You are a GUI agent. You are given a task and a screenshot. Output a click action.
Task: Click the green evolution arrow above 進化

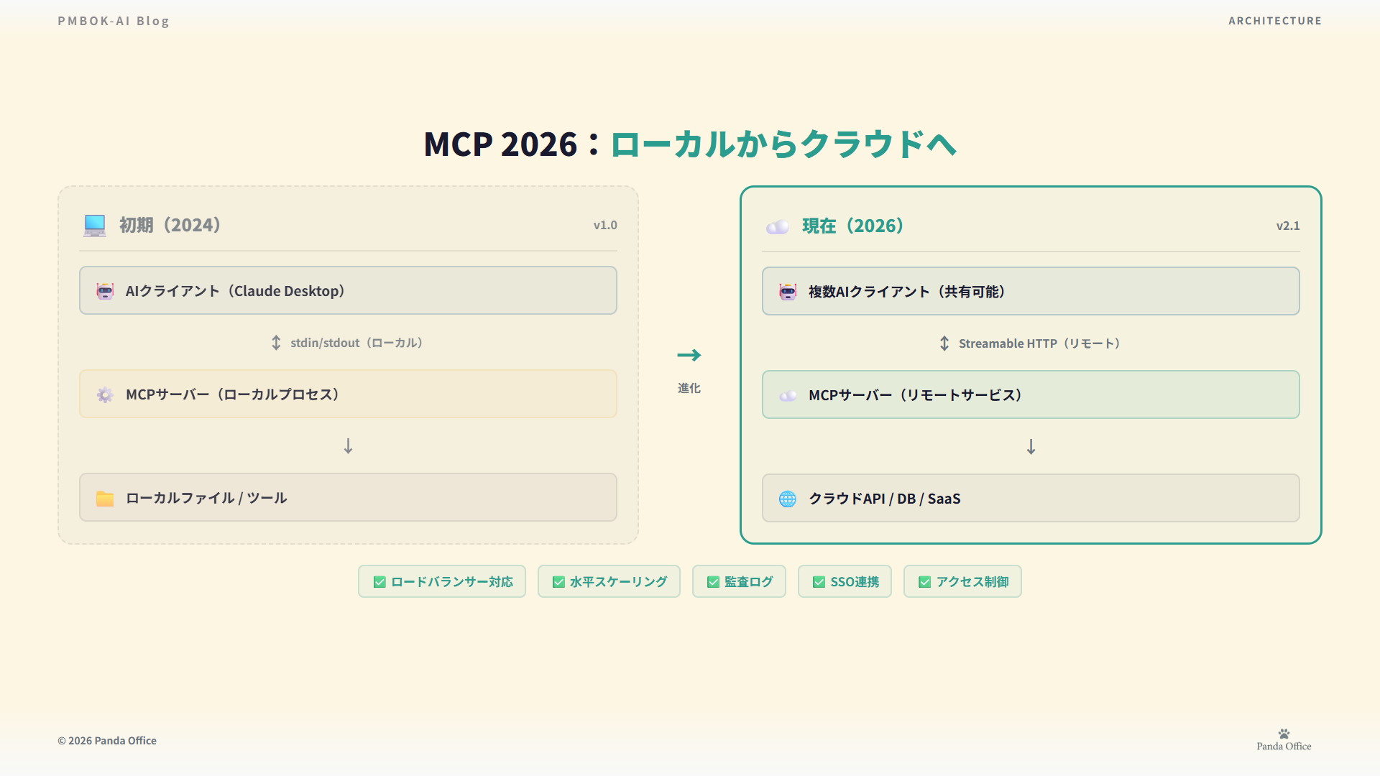tap(689, 355)
